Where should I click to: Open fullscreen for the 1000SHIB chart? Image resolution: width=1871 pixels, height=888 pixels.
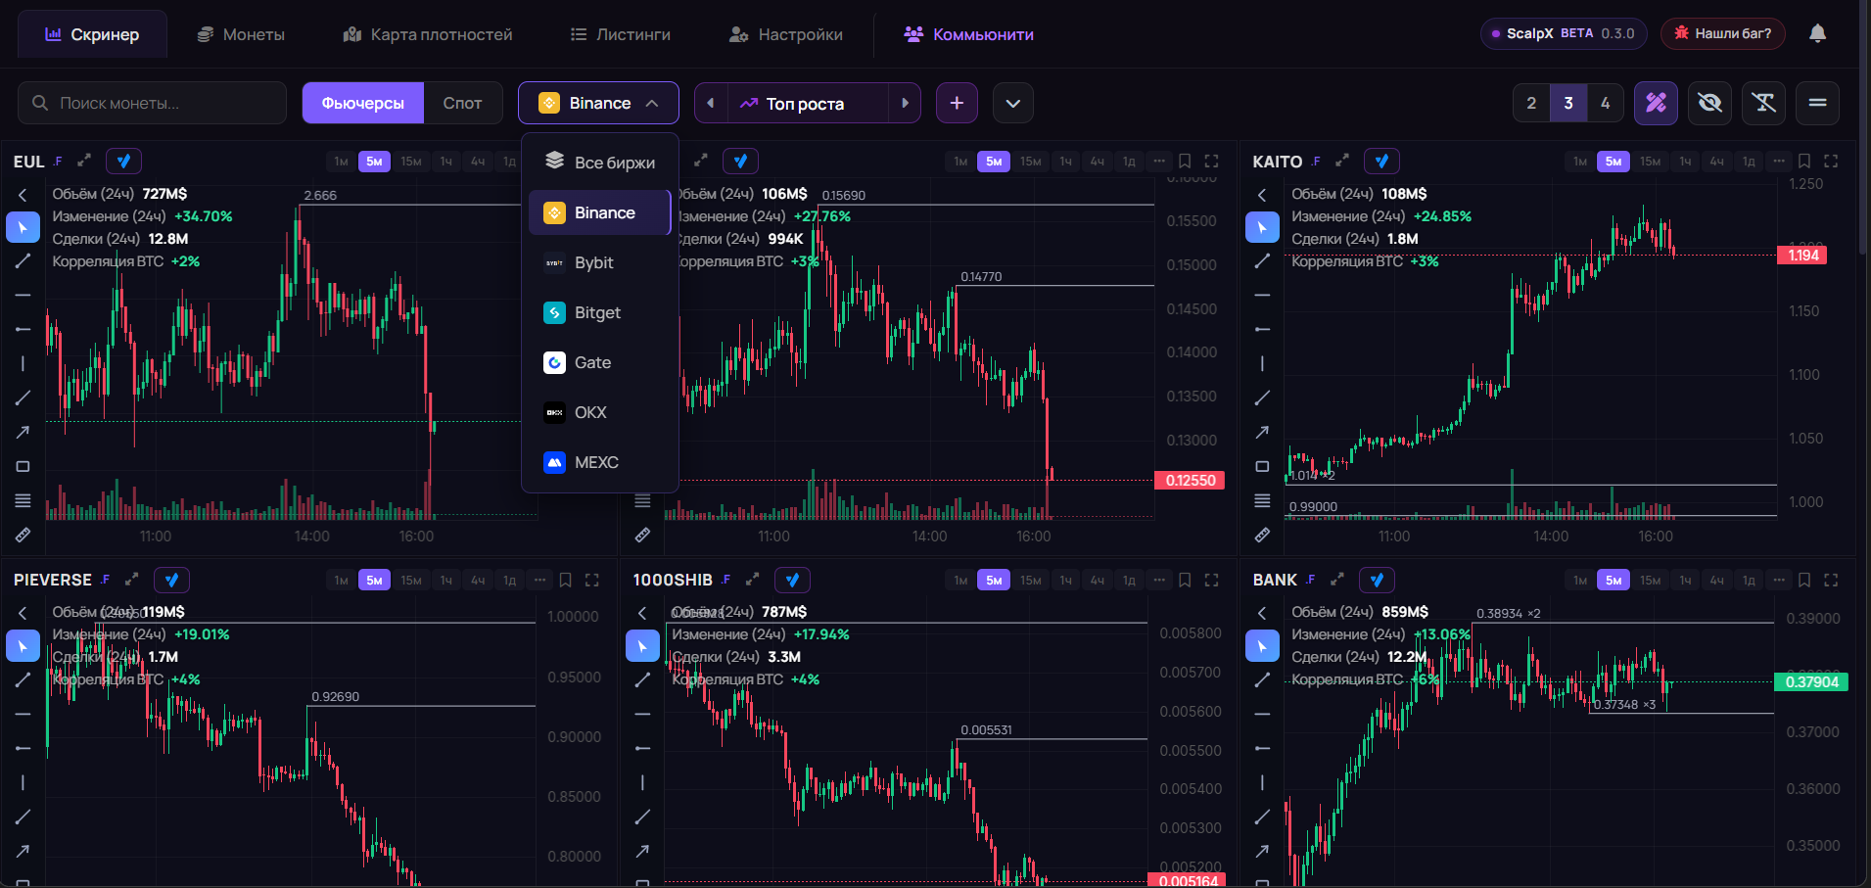click(1211, 580)
